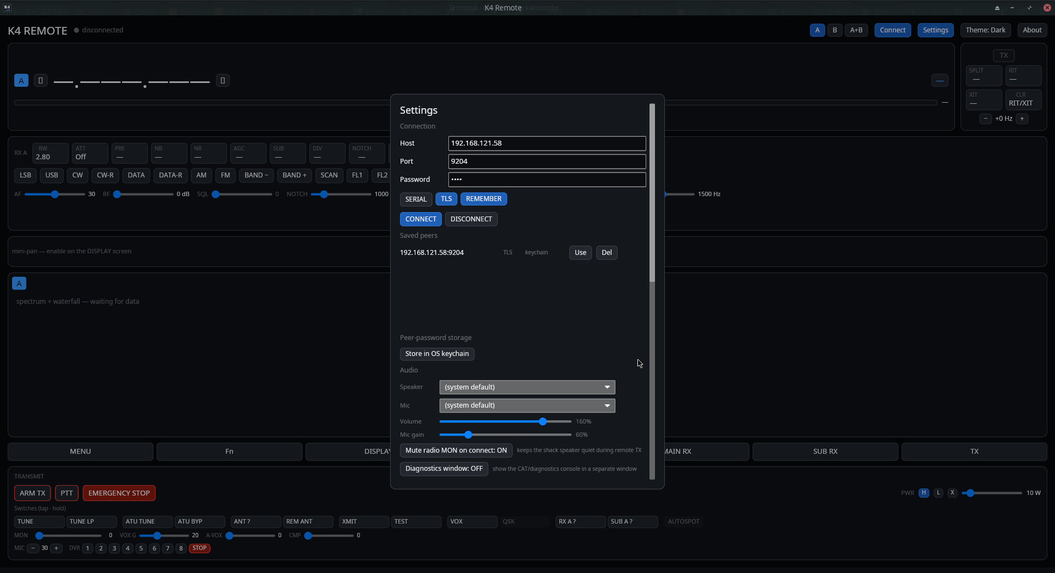Select USB mode

52,175
